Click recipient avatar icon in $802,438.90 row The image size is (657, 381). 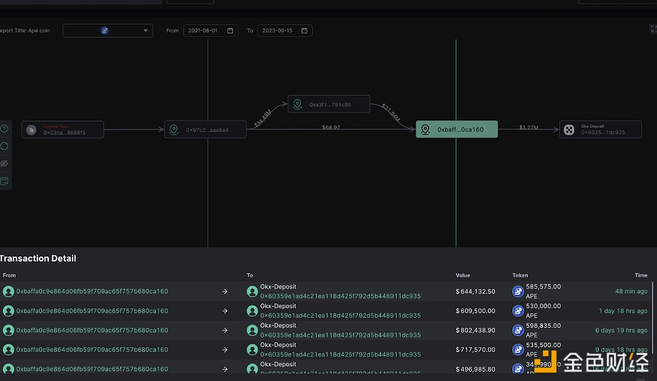point(252,330)
